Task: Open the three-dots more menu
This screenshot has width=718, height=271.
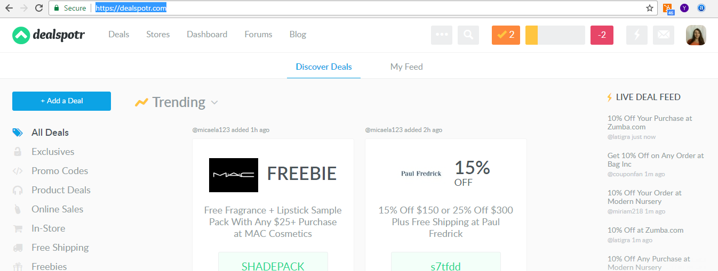Action: point(442,35)
